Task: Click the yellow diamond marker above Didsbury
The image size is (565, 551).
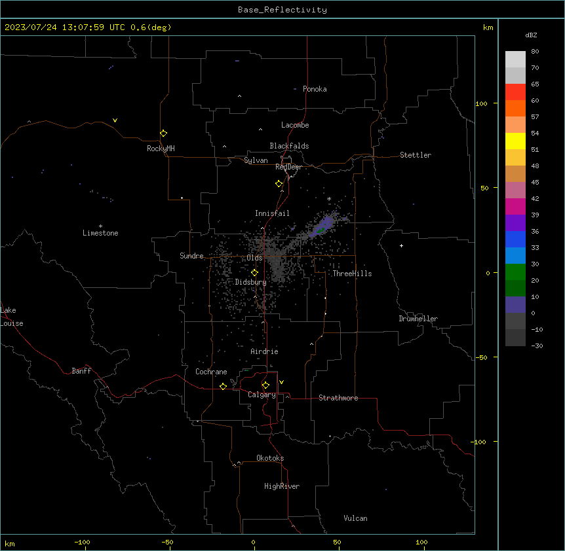Action: (x=254, y=273)
